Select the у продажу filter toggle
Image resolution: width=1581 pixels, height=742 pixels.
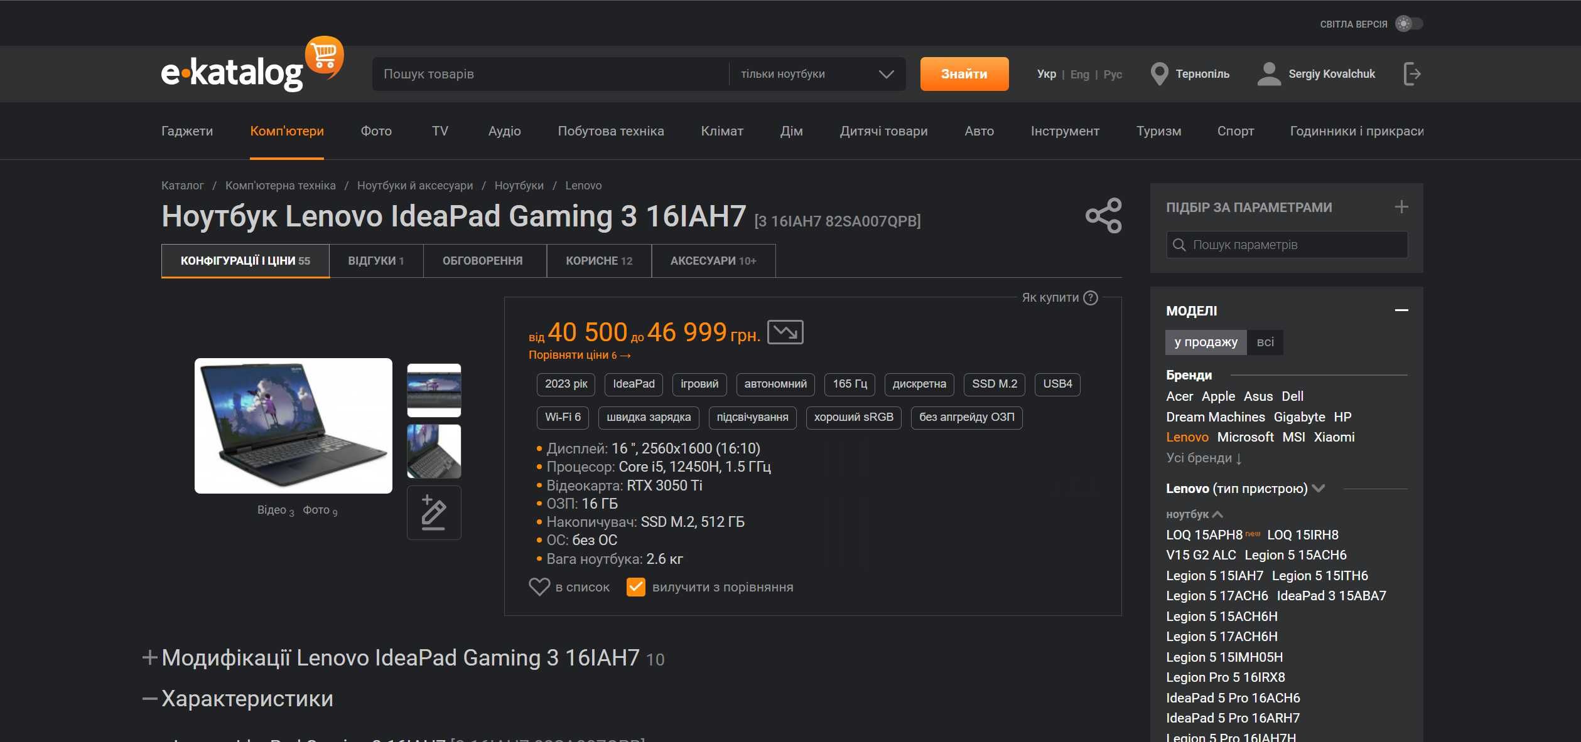click(1206, 342)
